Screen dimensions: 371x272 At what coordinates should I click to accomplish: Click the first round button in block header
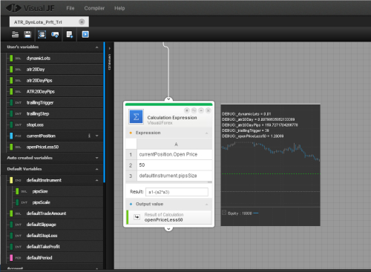(x=187, y=110)
